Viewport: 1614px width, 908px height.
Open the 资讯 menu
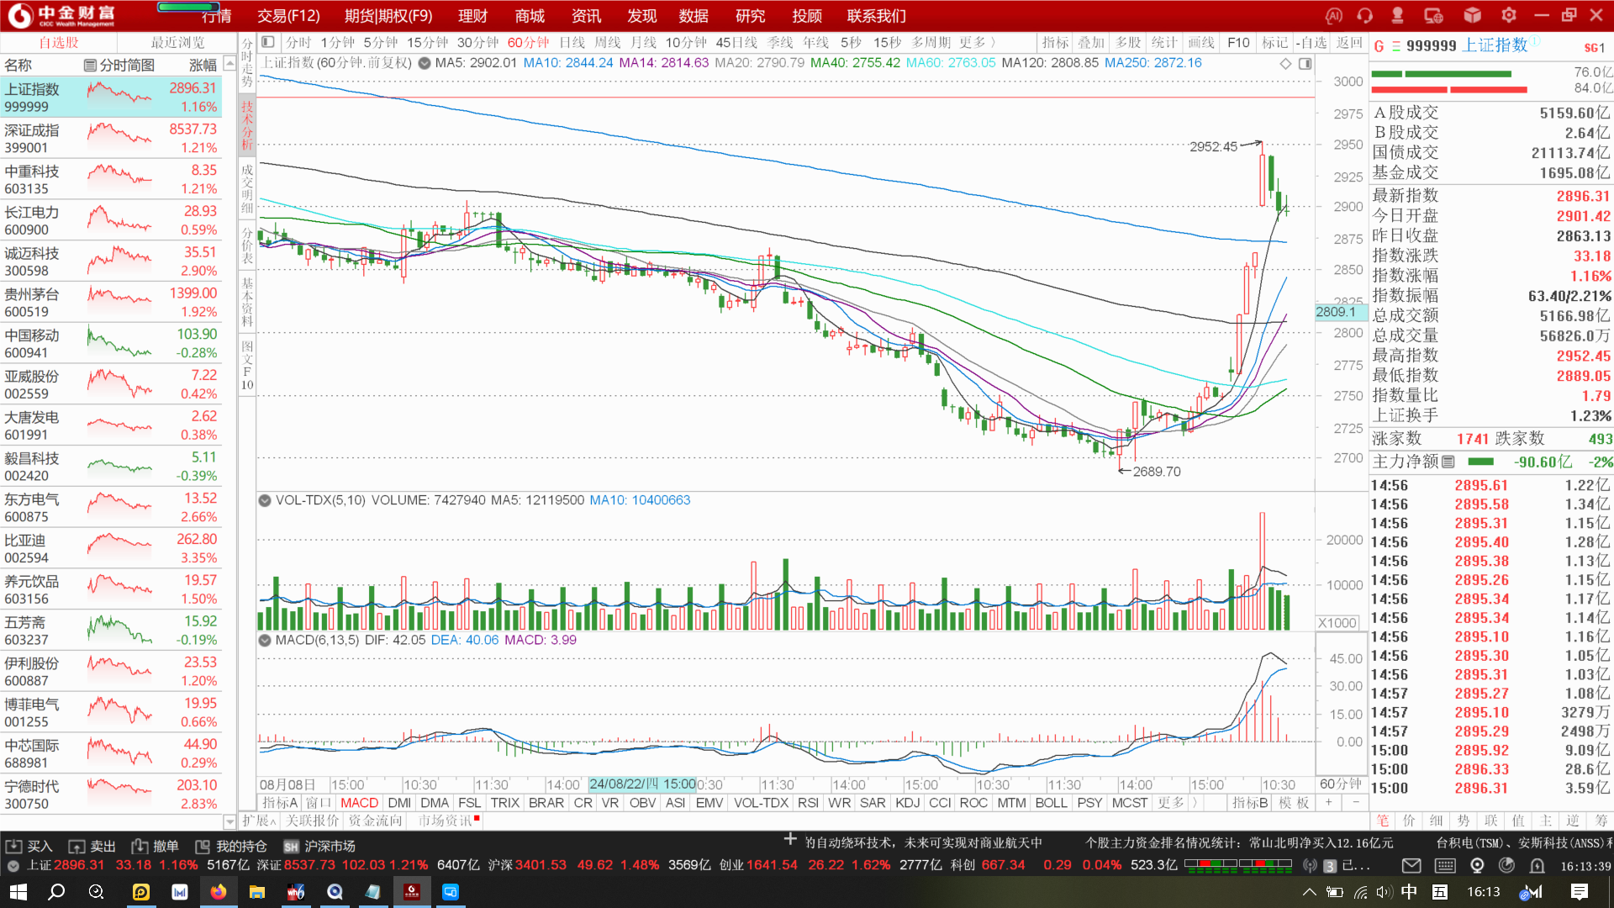(586, 16)
